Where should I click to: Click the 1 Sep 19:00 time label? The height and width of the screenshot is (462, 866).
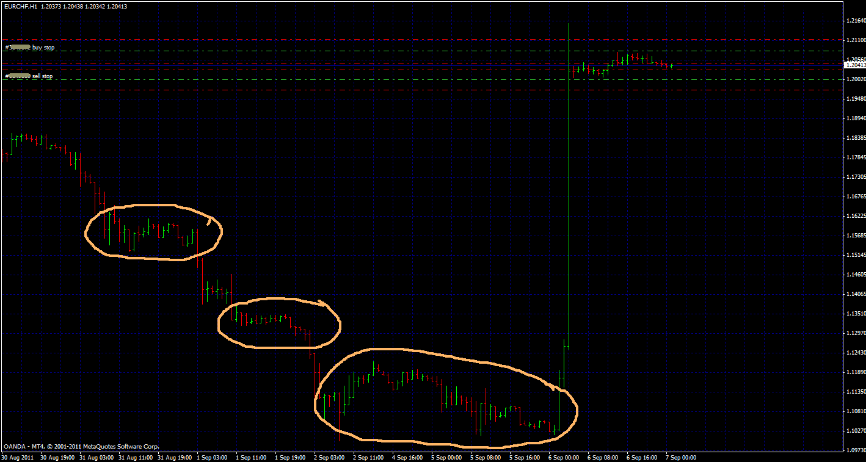click(291, 457)
